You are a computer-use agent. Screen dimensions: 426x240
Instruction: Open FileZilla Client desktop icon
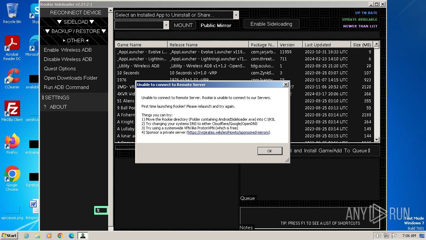pos(12,111)
